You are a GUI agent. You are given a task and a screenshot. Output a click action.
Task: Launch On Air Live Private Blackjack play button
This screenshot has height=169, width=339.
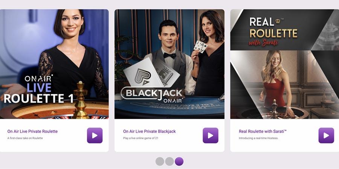click(x=210, y=135)
